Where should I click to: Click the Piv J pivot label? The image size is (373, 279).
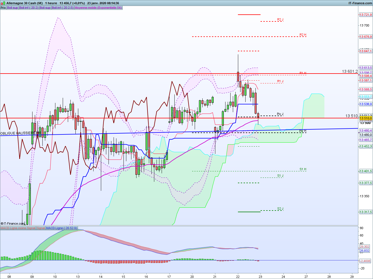[280, 114]
